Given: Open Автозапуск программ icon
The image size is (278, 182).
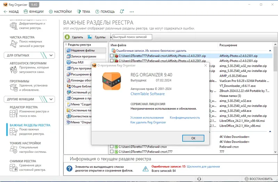Looking at the screenshot, I should coord(14,70).
